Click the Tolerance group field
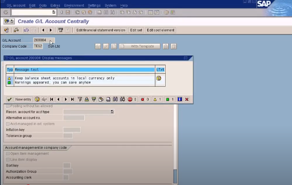The height and width of the screenshot is (185, 292). tap(68, 136)
